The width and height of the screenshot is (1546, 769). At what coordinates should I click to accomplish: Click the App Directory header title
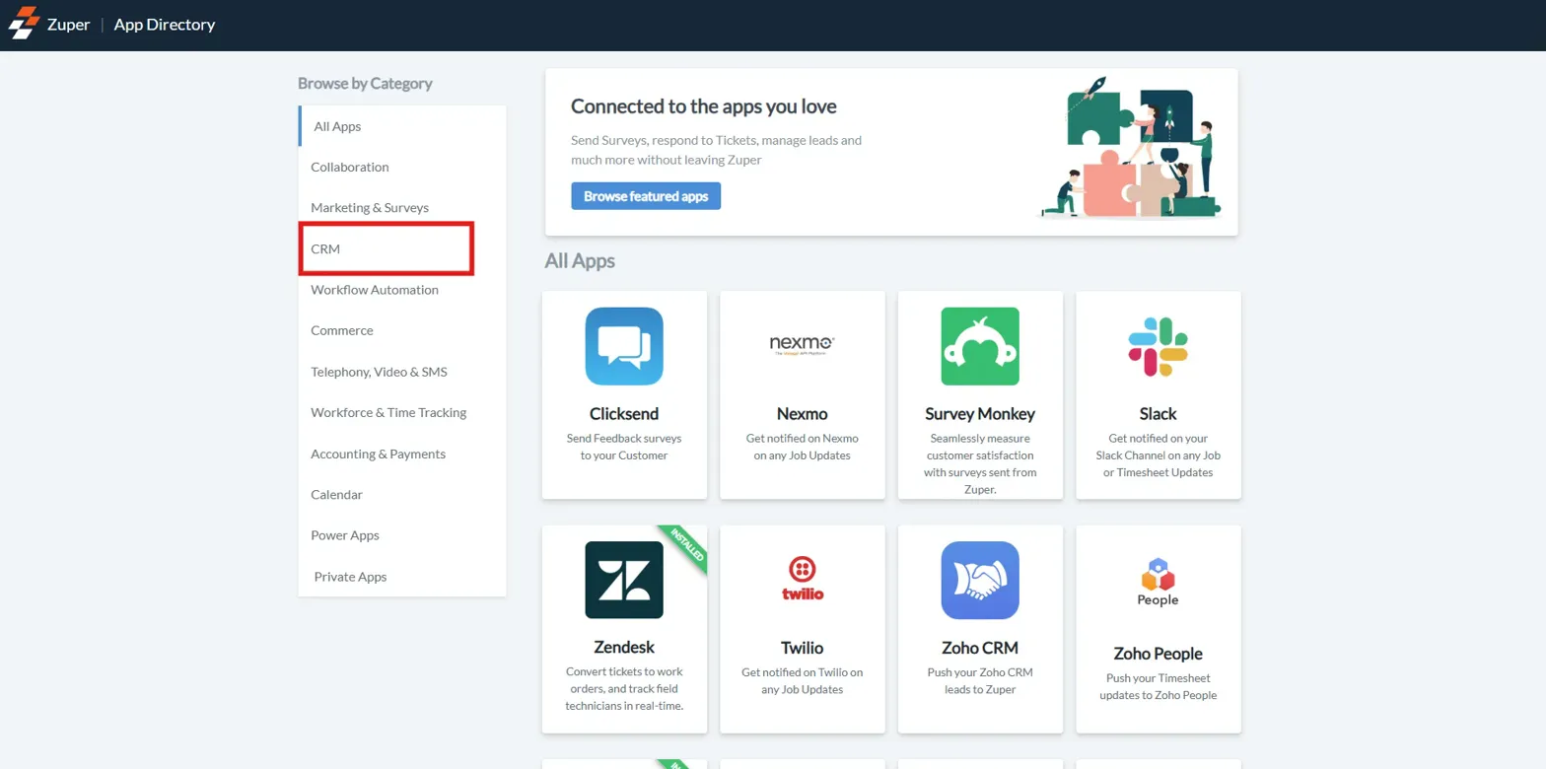(165, 25)
